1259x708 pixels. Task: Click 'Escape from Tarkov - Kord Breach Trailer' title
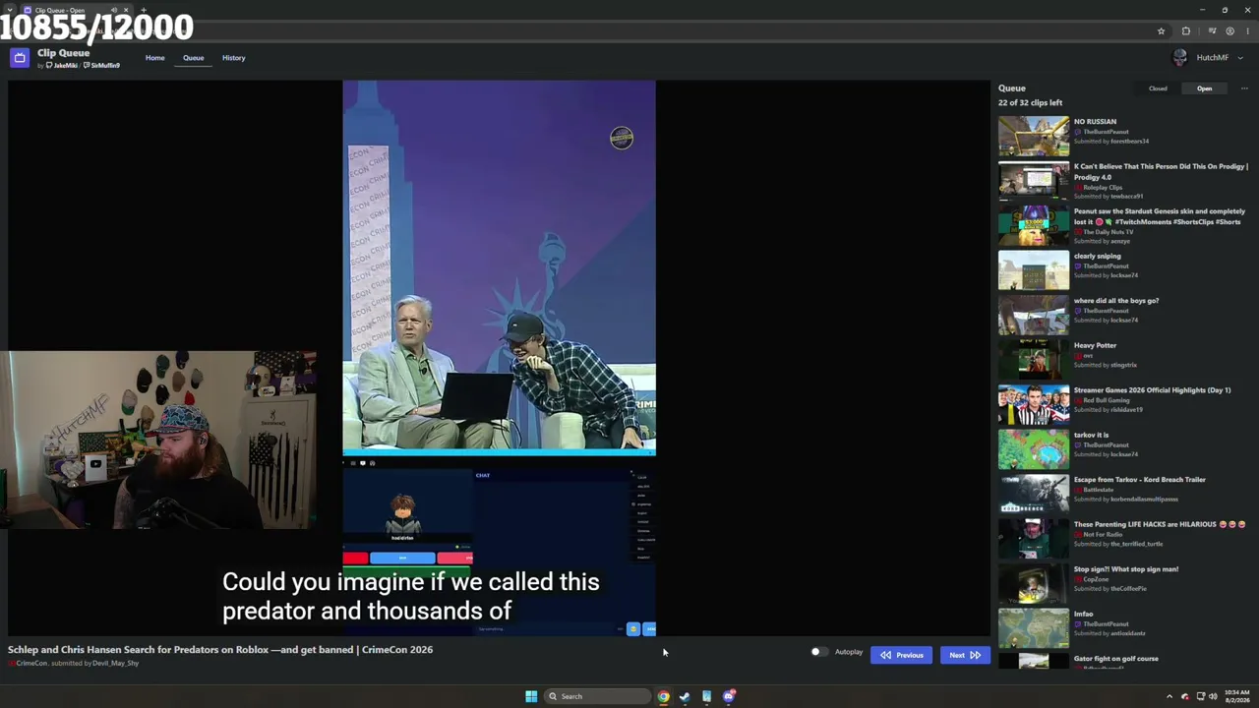point(1139,480)
